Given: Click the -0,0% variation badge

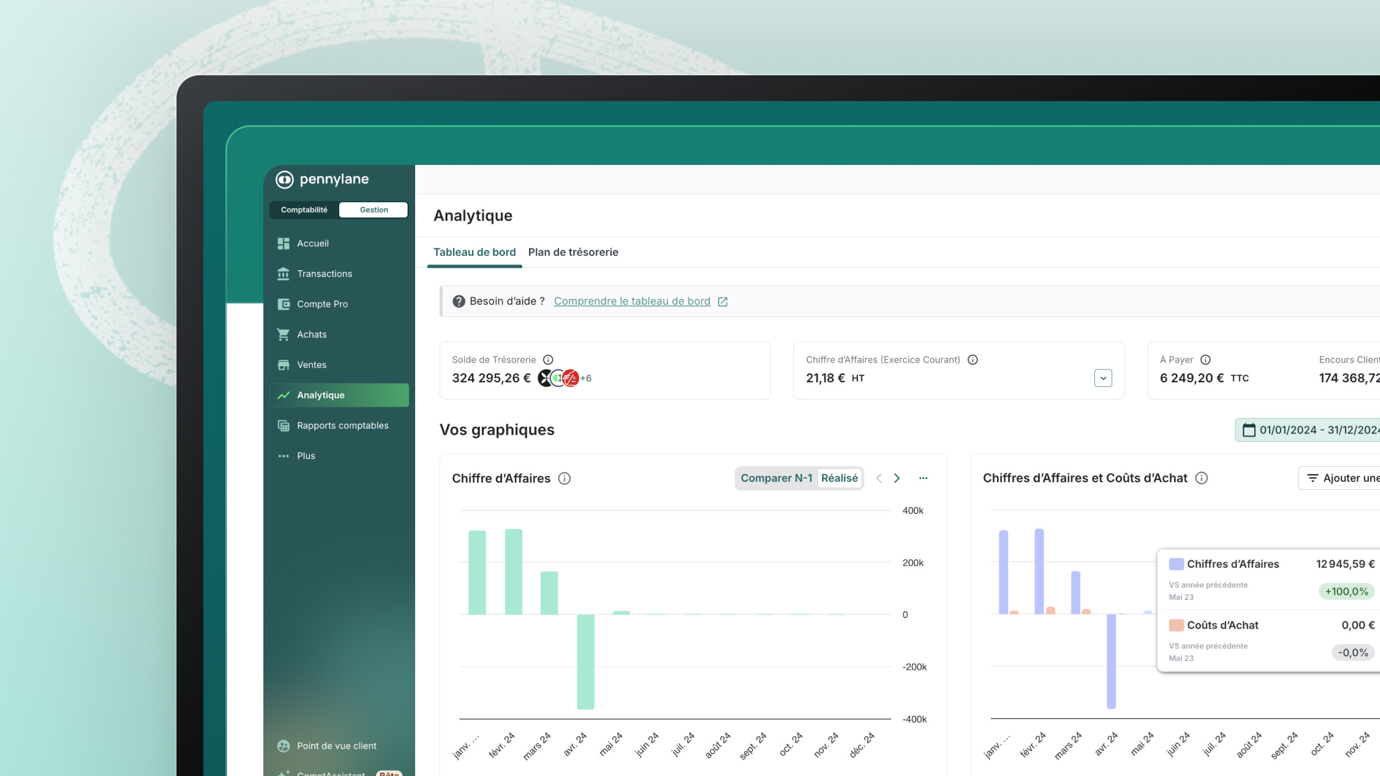Looking at the screenshot, I should tap(1352, 652).
